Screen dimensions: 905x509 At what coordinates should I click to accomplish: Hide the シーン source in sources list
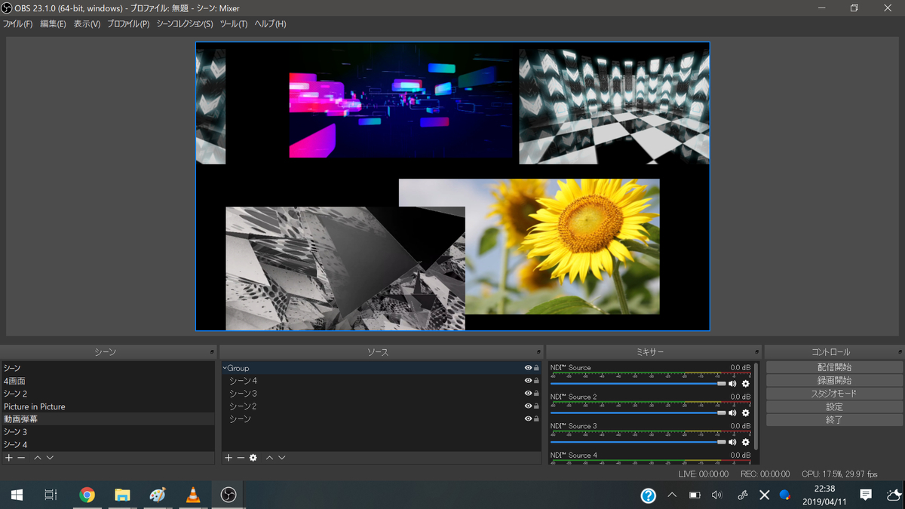click(528, 419)
